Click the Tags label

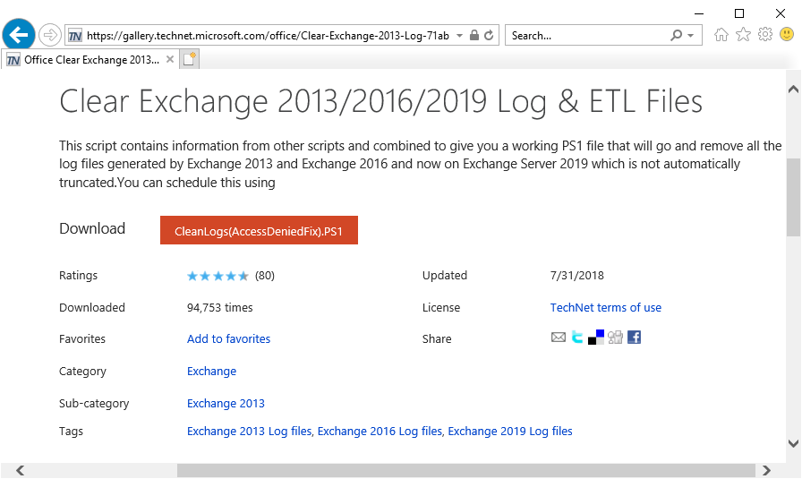pos(71,432)
